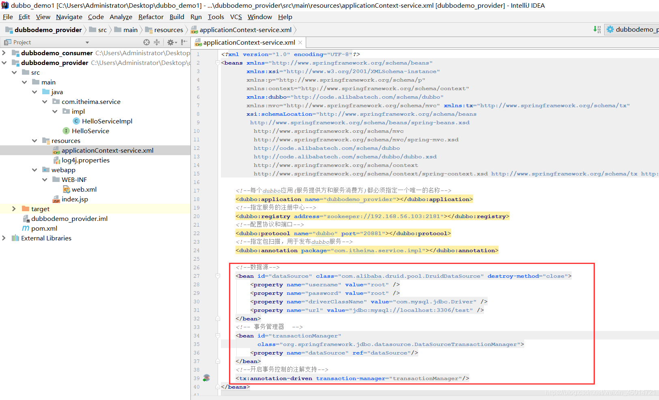The width and height of the screenshot is (659, 400).
Task: Collapse the resources folder in tree
Action: pyautogui.click(x=35, y=141)
